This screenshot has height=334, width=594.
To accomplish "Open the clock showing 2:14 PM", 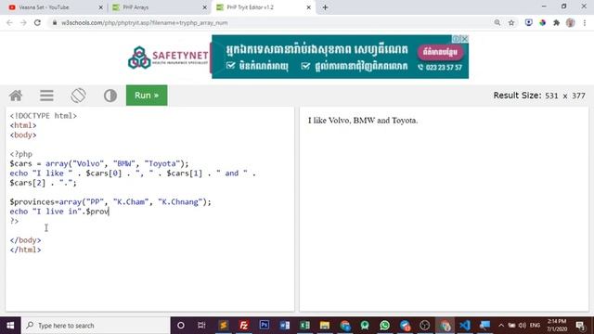I will point(557,325).
